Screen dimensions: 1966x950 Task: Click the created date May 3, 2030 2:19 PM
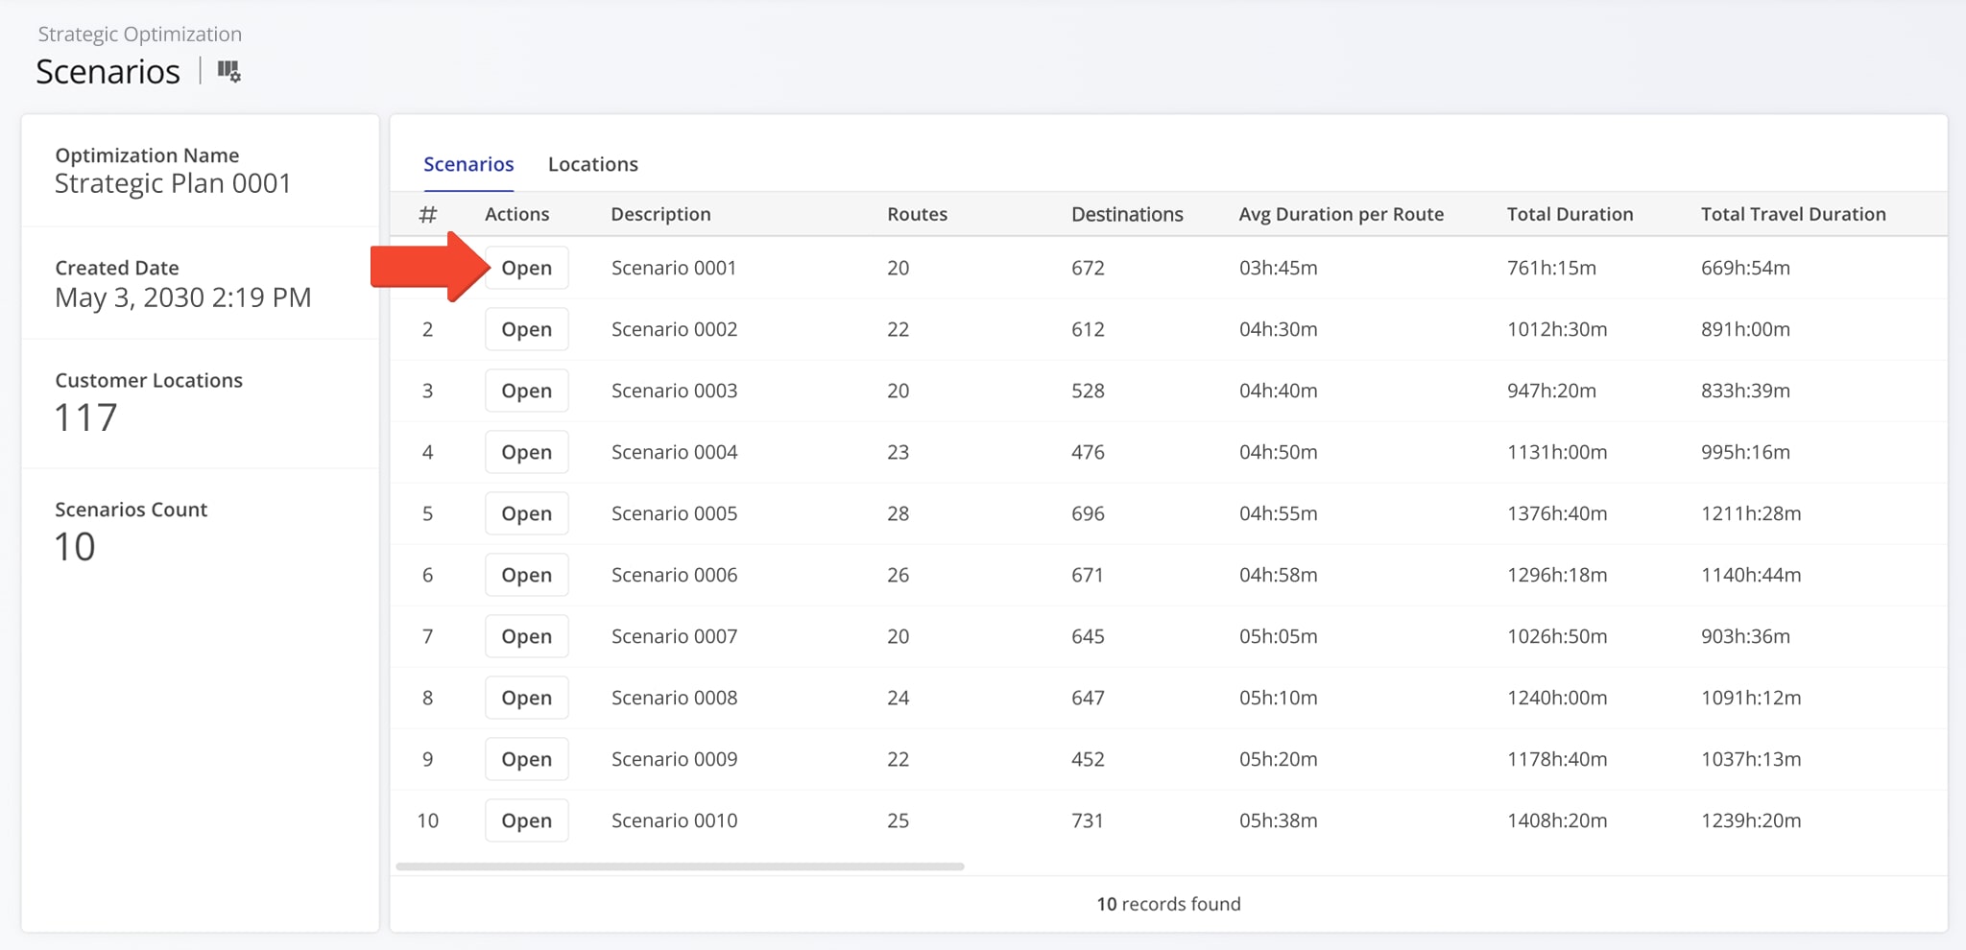[x=183, y=297]
